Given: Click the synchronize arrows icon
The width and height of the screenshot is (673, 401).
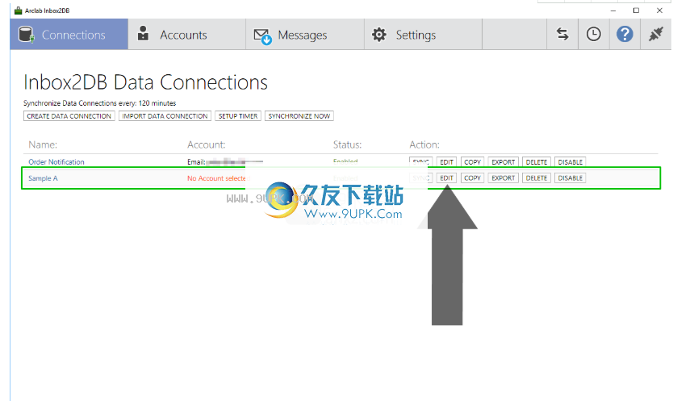Looking at the screenshot, I should point(562,34).
